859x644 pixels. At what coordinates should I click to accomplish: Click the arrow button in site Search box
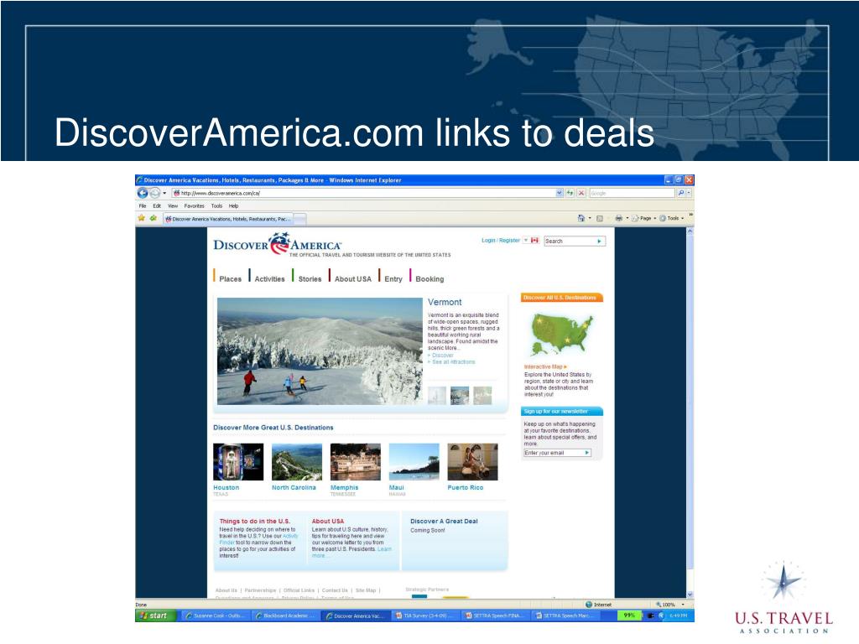point(599,241)
